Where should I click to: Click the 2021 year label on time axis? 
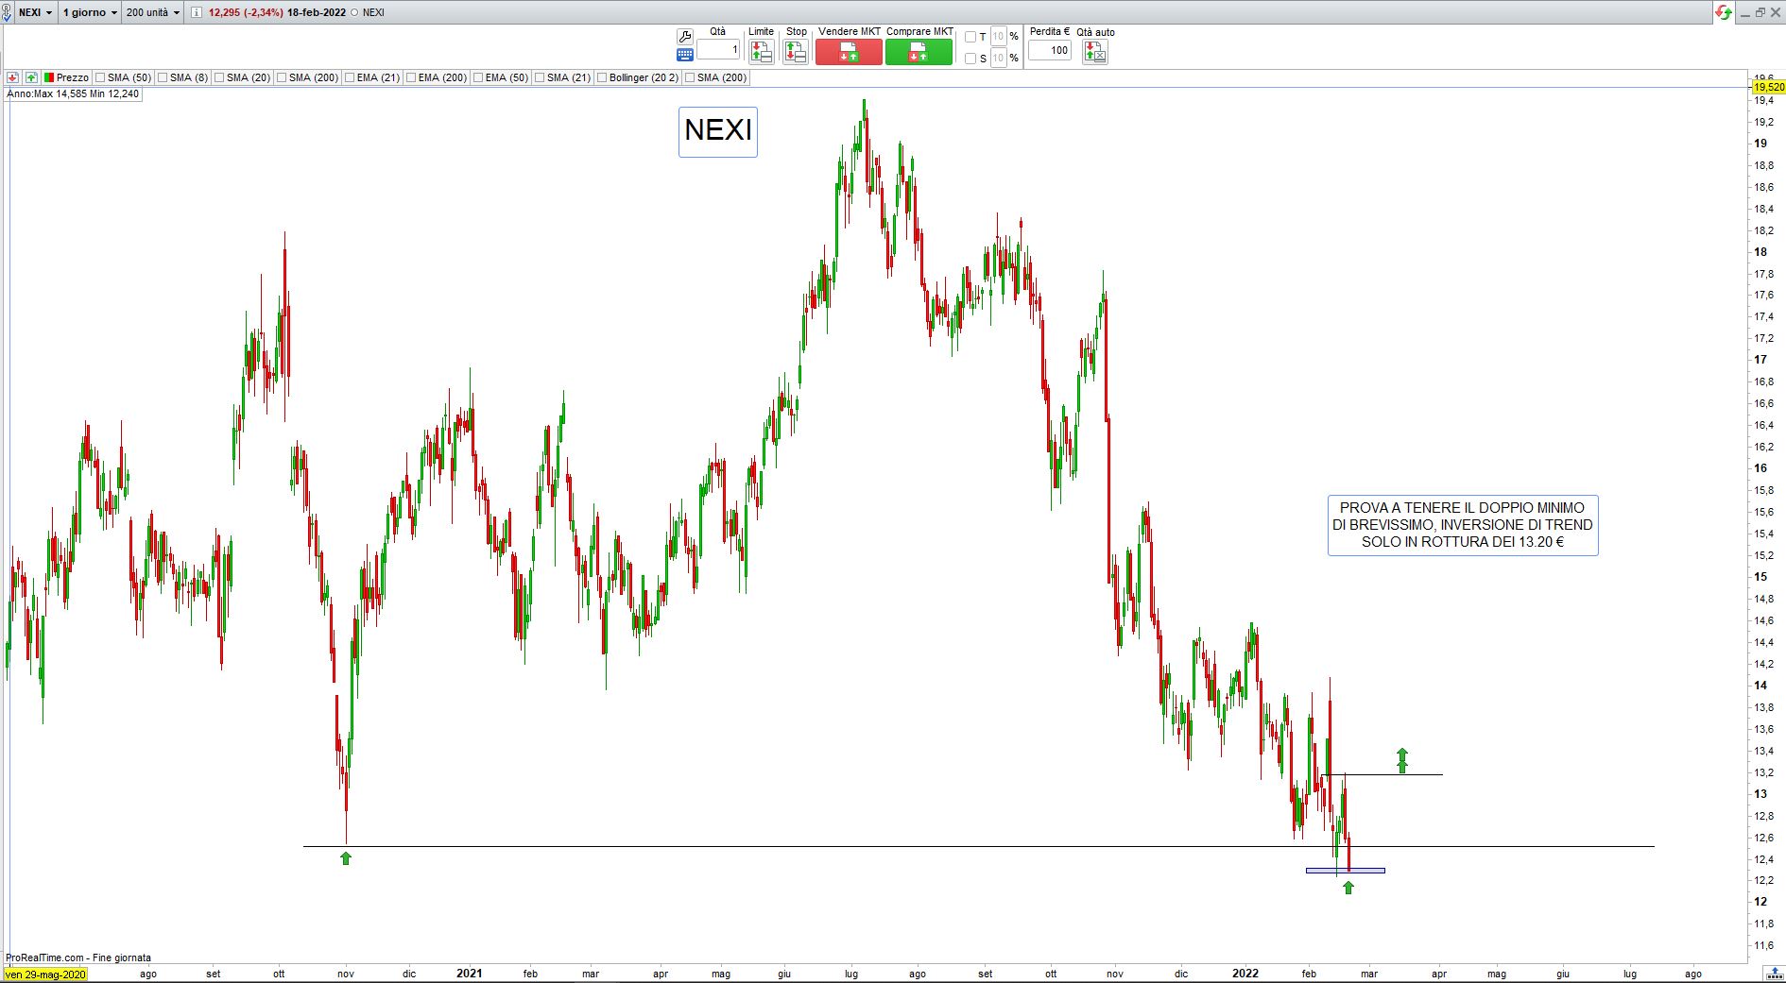pos(469,974)
